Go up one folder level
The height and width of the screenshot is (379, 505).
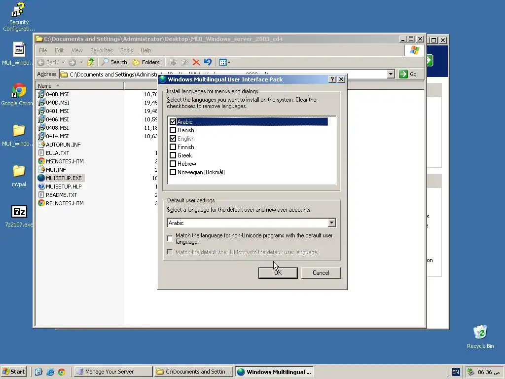point(91,62)
